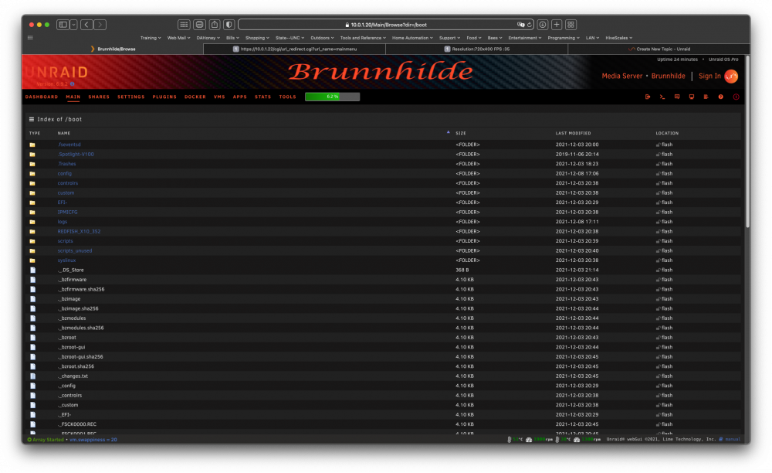The height and width of the screenshot is (473, 772).
Task: Switch to Resolution:720x400 FPS tab
Action: click(x=476, y=49)
